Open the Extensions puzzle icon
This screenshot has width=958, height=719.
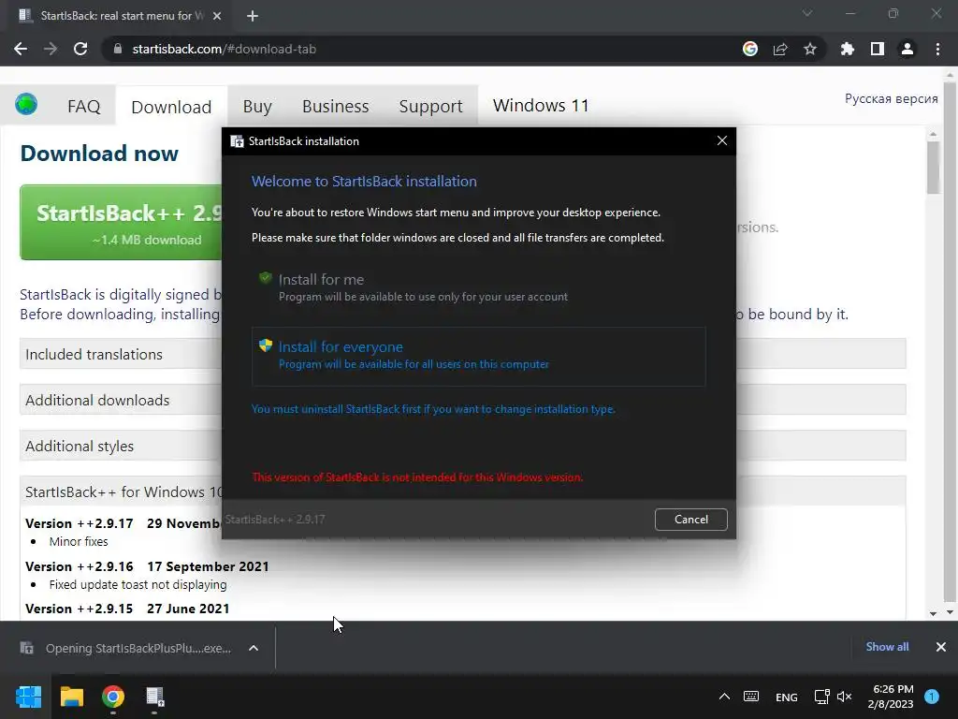click(848, 49)
